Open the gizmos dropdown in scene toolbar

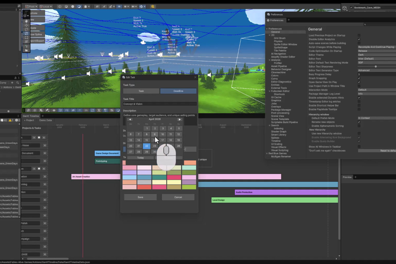click(142, 6)
